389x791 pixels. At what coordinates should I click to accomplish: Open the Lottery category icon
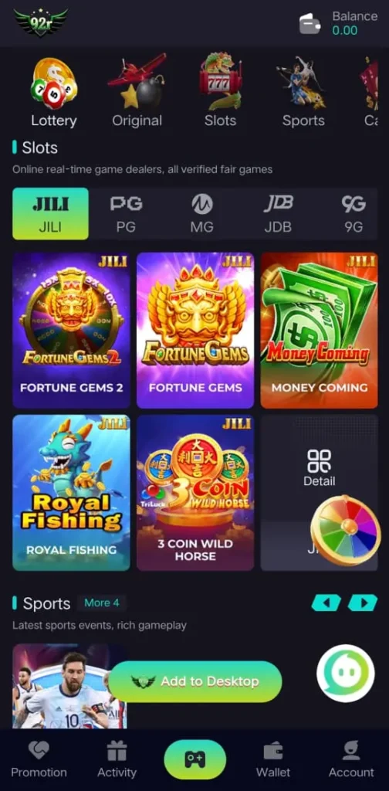click(x=54, y=83)
